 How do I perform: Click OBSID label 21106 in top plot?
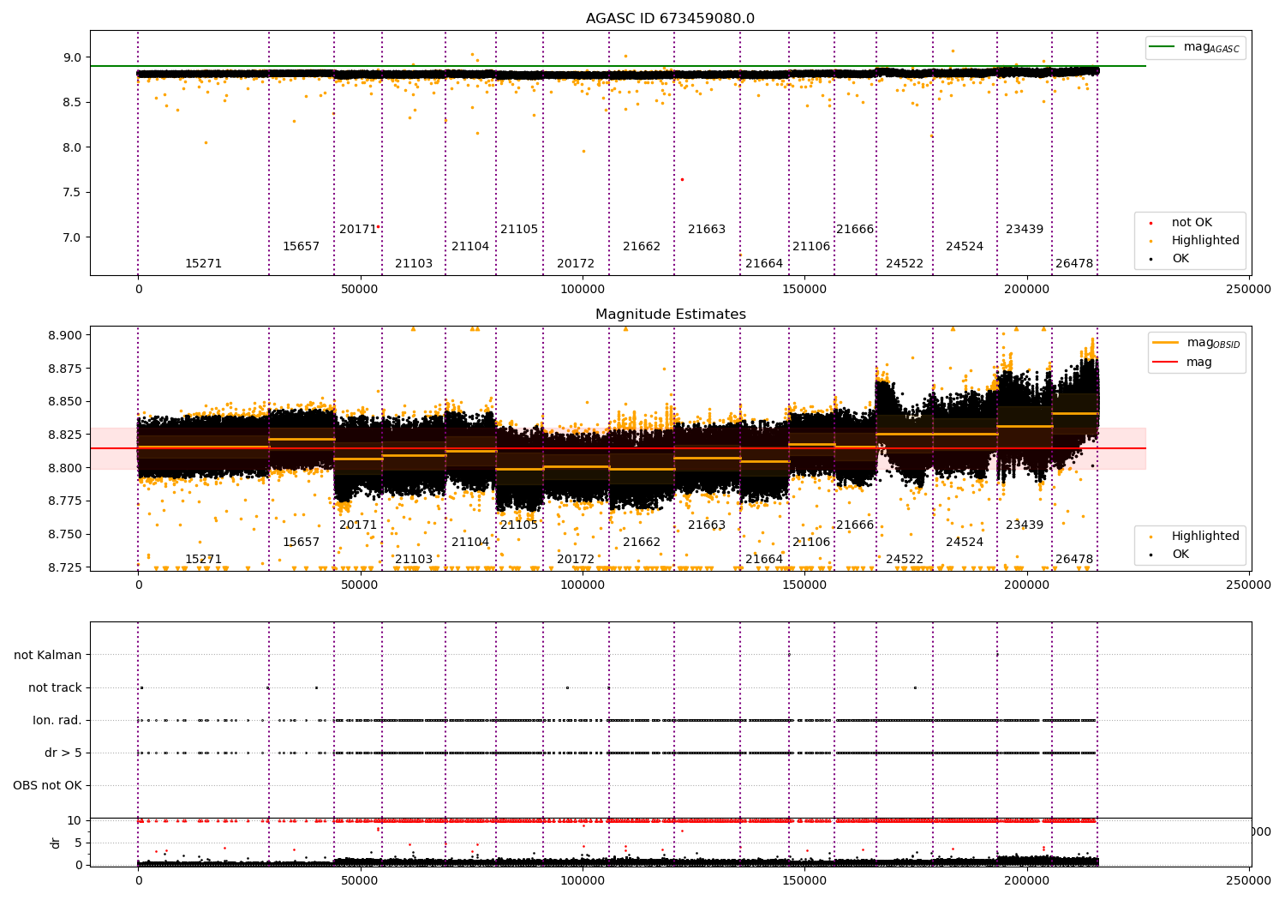coord(811,246)
